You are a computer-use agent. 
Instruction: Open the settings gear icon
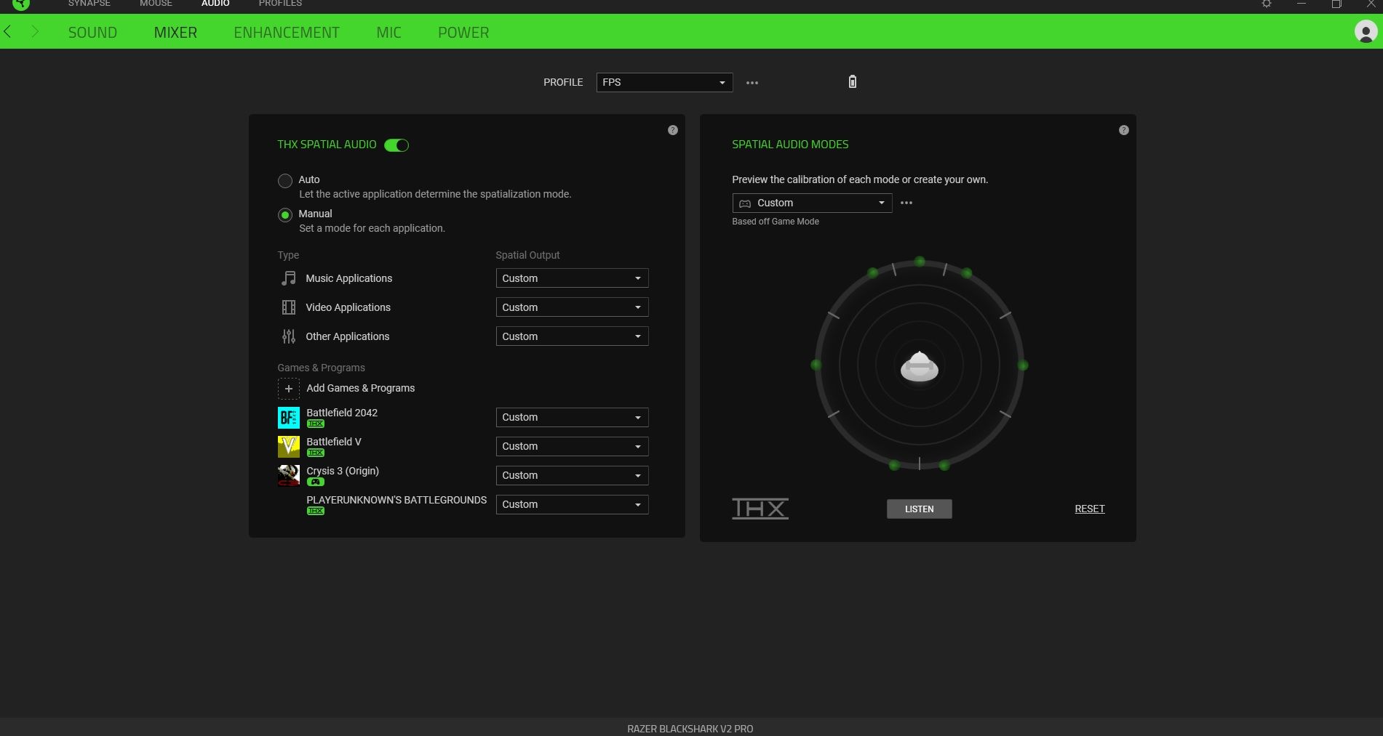click(x=1267, y=4)
